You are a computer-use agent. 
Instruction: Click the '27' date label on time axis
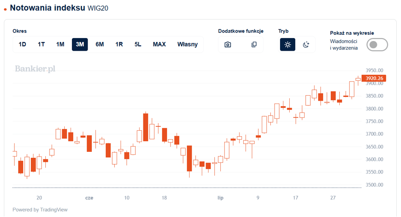tap(333, 198)
